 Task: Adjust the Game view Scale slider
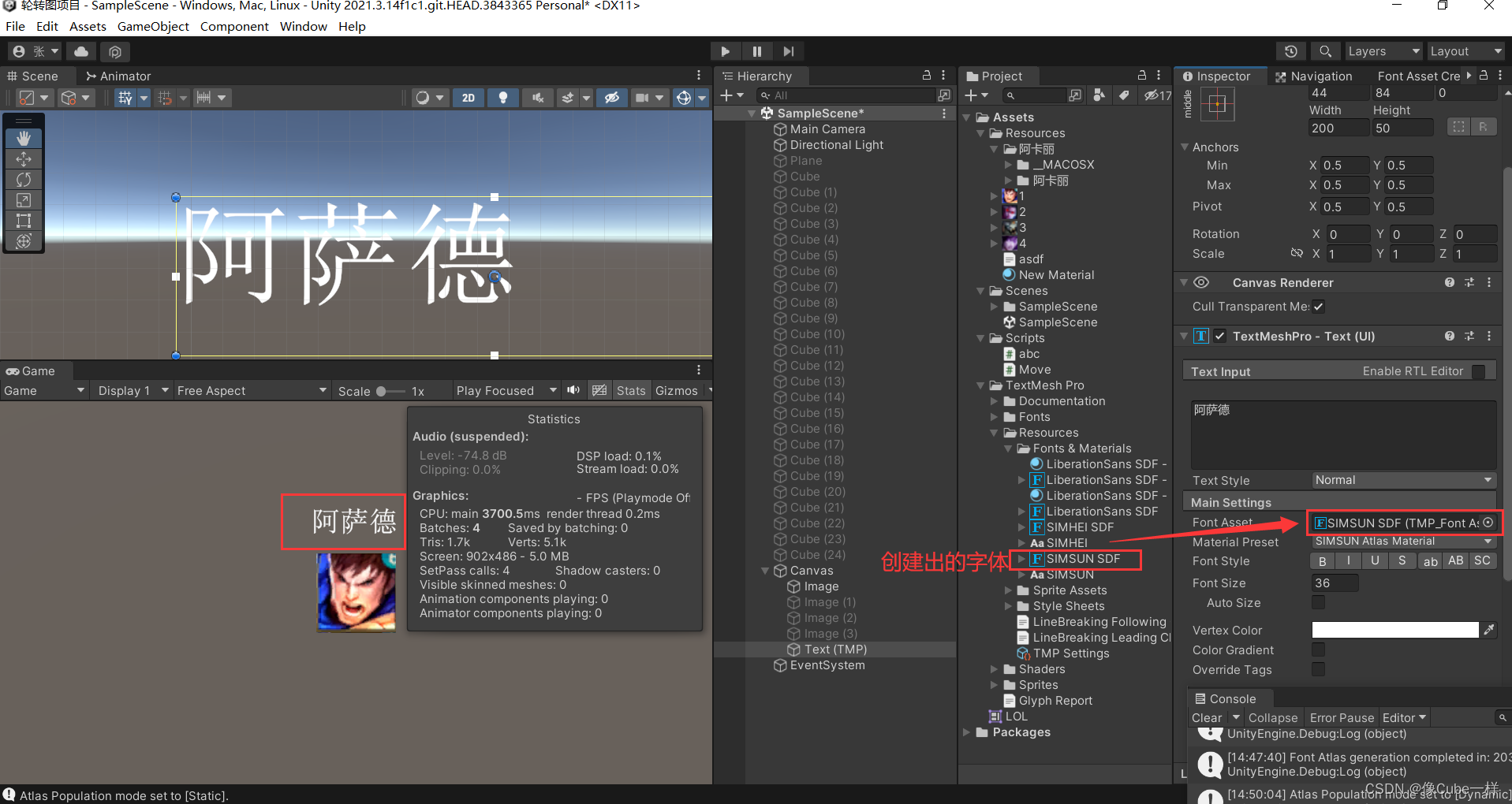pyautogui.click(x=390, y=391)
